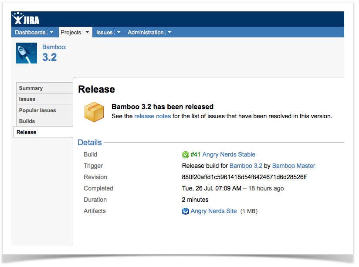359x267 pixels.
Task: Open the Administration dropdown arrow
Action: point(169,33)
